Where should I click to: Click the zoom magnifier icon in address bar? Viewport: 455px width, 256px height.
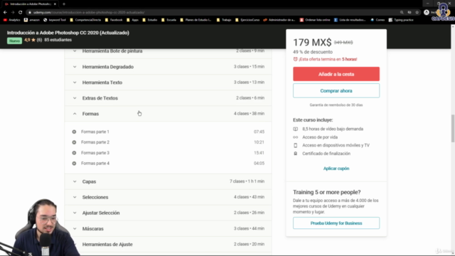(402, 13)
